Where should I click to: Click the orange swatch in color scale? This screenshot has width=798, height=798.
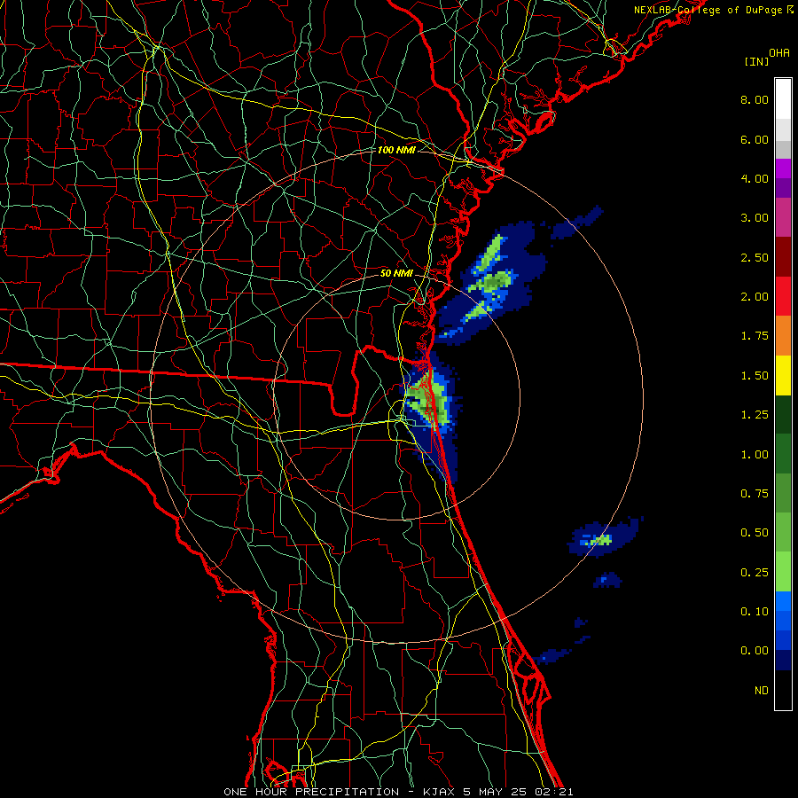point(783,335)
